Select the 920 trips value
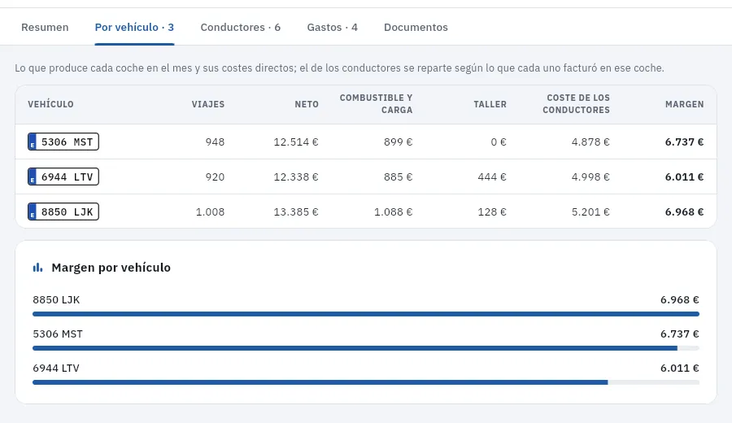Image resolution: width=732 pixels, height=423 pixels. (x=215, y=177)
